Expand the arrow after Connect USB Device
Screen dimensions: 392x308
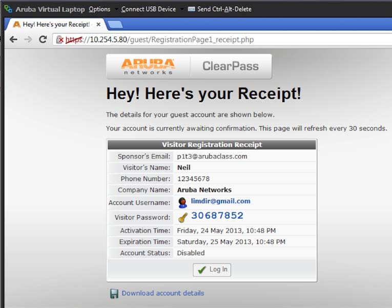pyautogui.click(x=182, y=9)
